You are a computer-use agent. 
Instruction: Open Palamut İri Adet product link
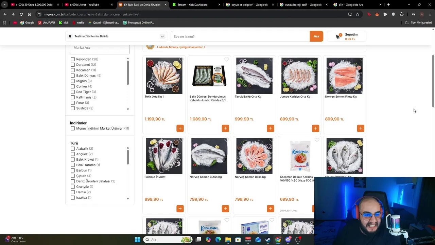(x=155, y=177)
